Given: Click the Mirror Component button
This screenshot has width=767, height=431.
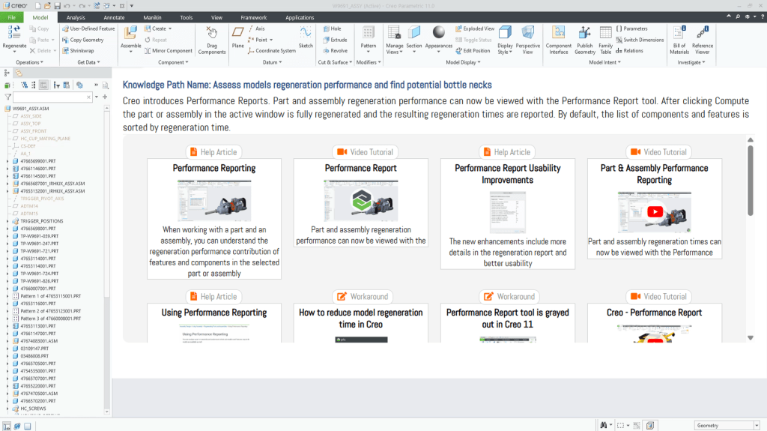Looking at the screenshot, I should 169,51.
